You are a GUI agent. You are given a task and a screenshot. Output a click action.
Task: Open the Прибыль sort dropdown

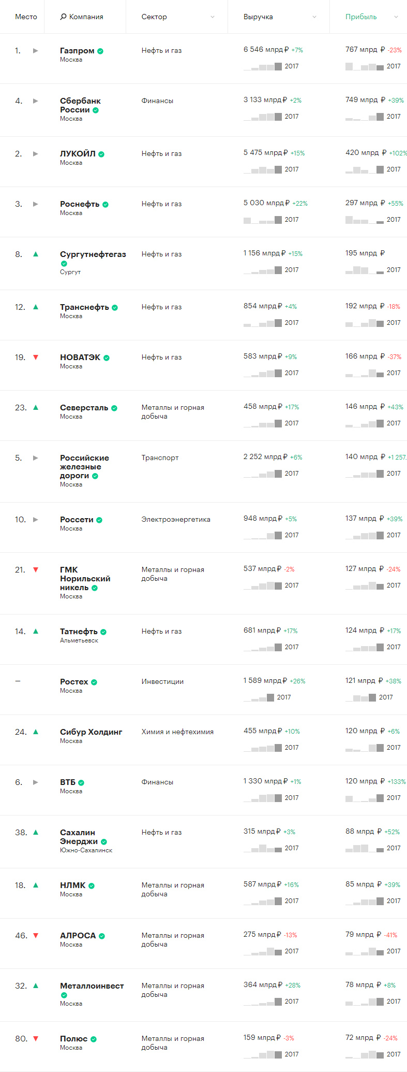[396, 17]
